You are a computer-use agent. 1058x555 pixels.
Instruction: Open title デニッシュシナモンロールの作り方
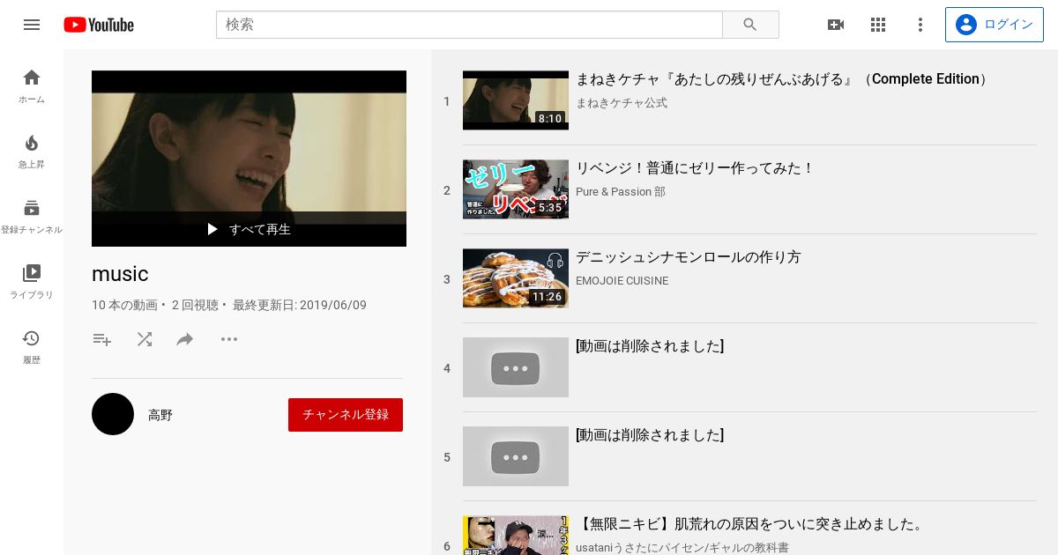(689, 257)
